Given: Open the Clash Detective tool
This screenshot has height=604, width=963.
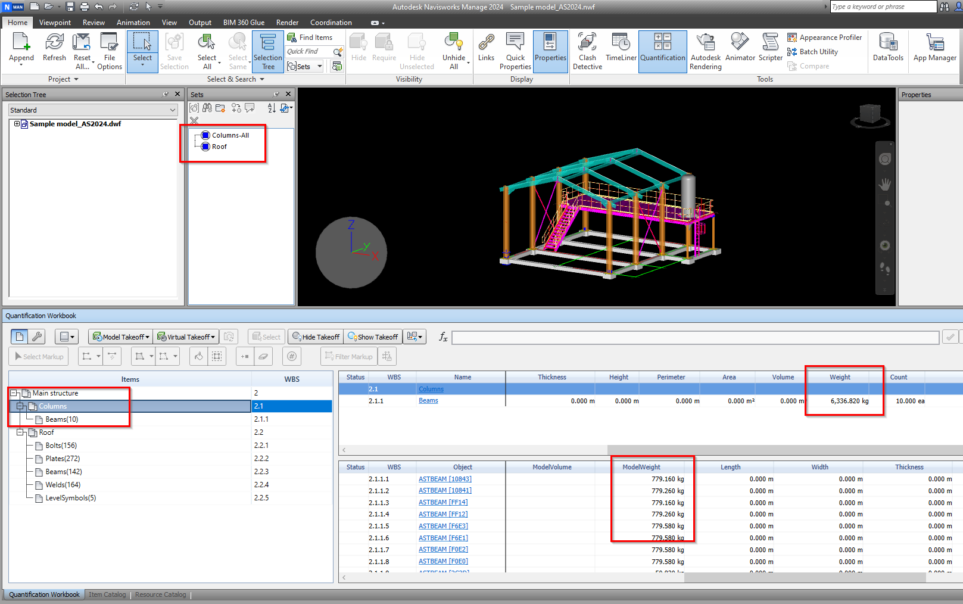Looking at the screenshot, I should pos(587,51).
